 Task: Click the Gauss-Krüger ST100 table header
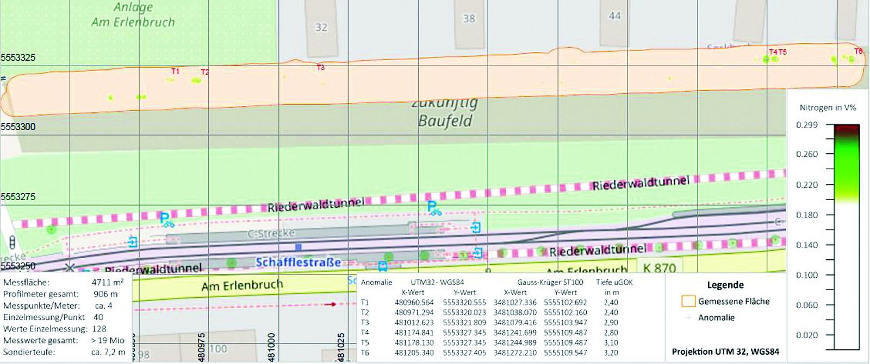click(x=550, y=282)
